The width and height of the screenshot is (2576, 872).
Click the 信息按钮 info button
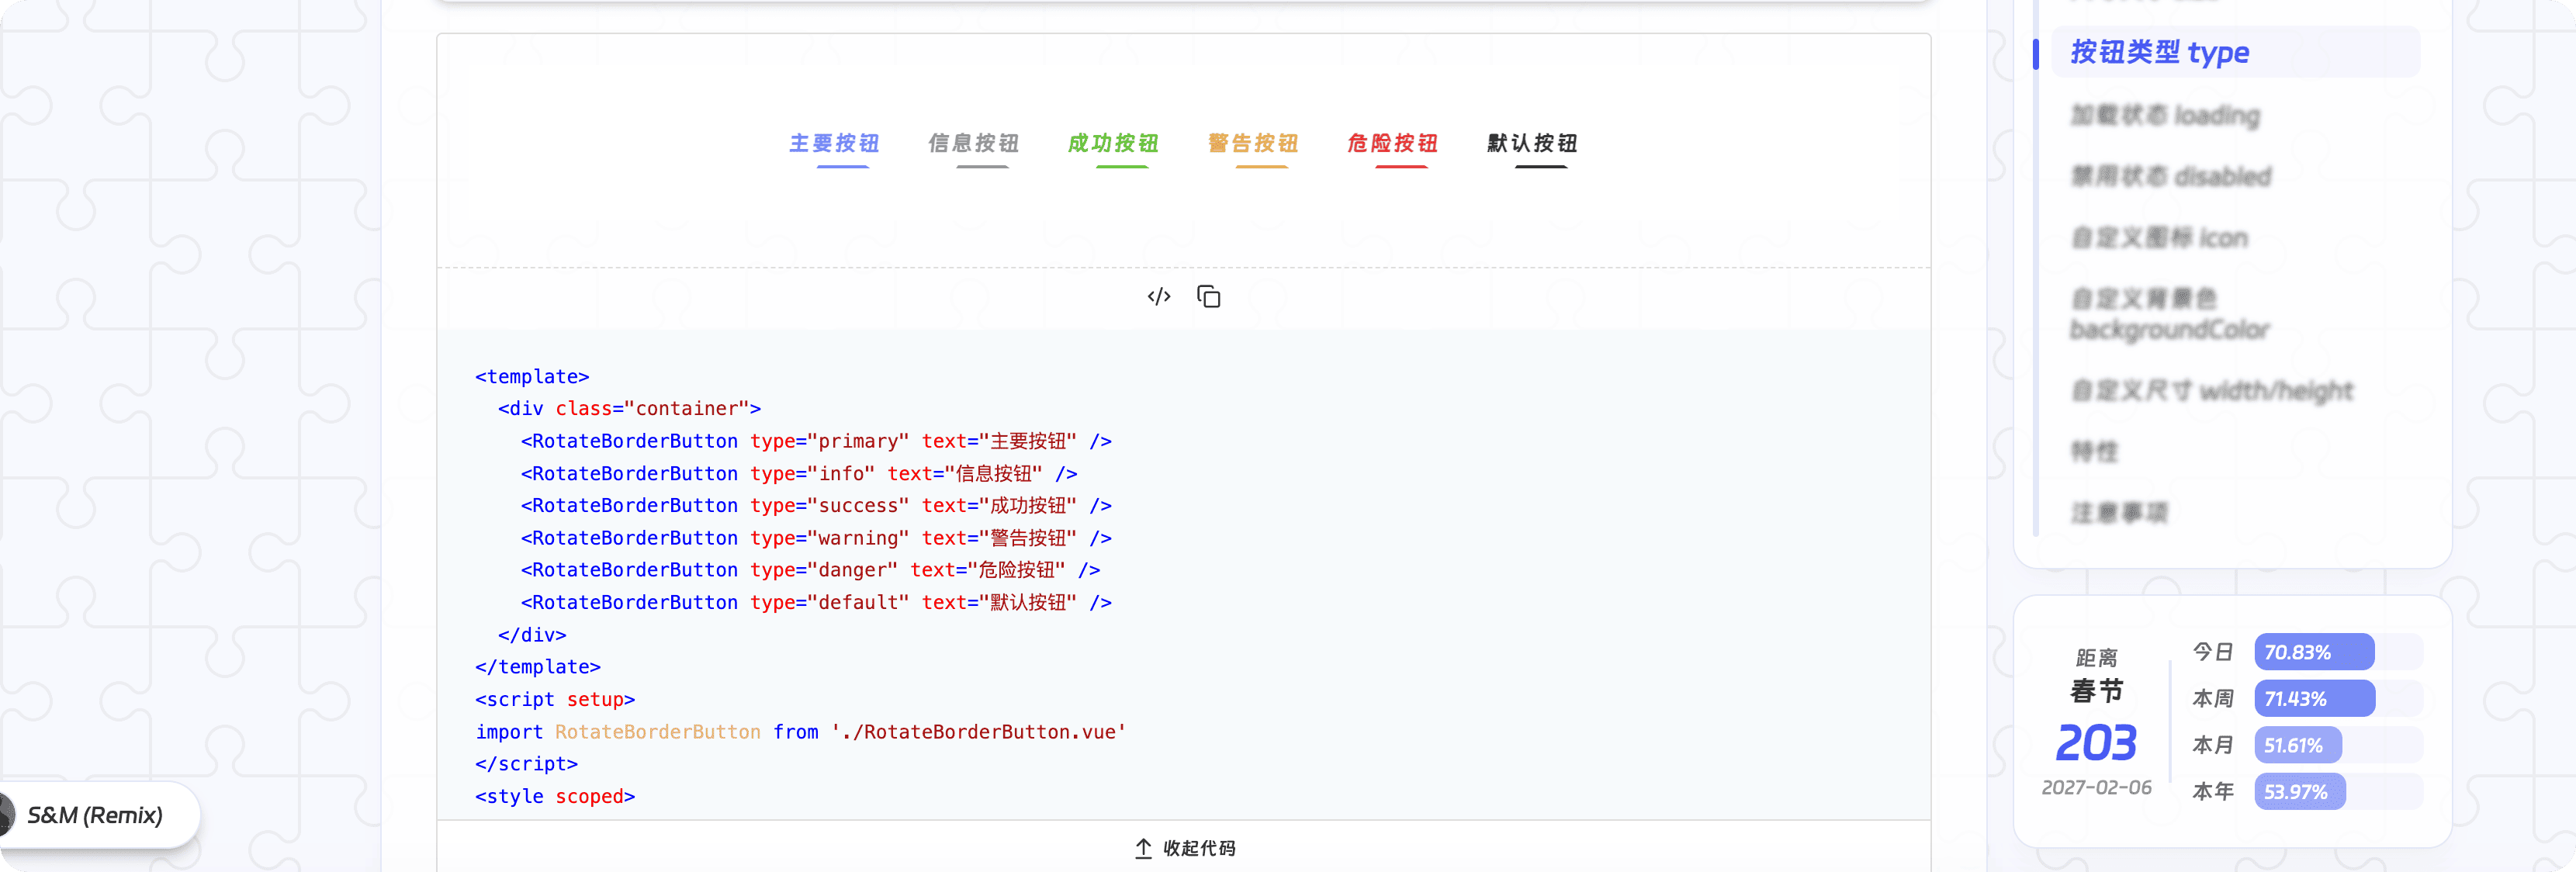[x=973, y=144]
